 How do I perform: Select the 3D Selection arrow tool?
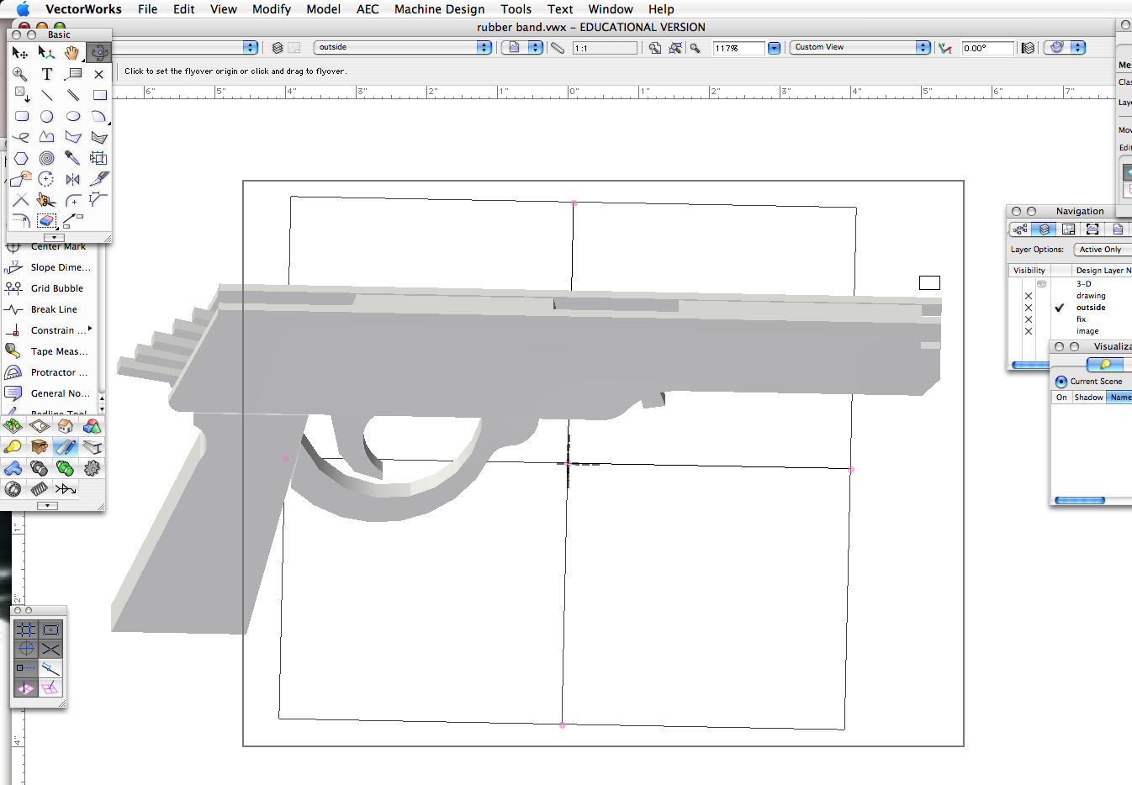coord(47,52)
